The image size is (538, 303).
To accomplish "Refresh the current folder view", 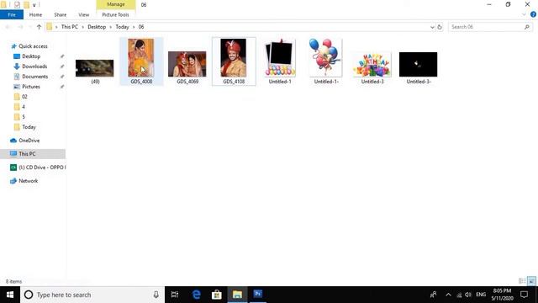I will pyautogui.click(x=440, y=27).
